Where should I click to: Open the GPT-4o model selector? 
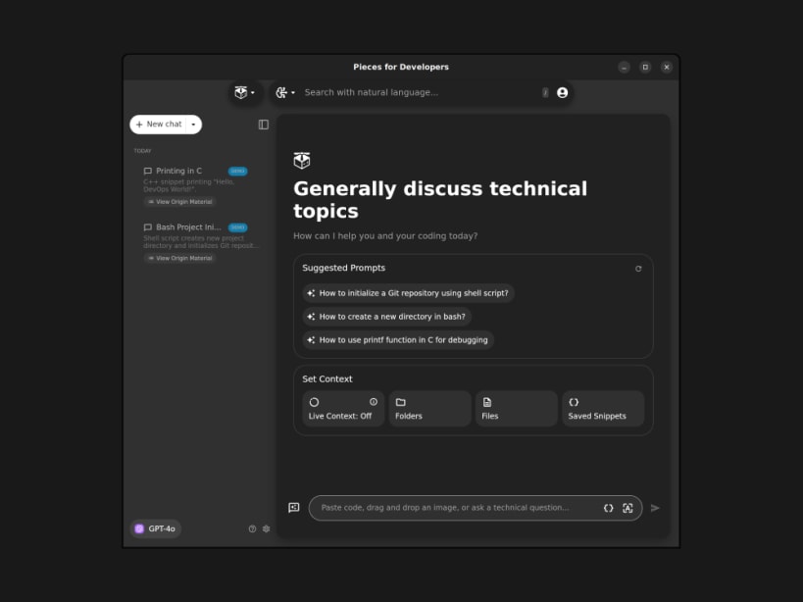[155, 528]
